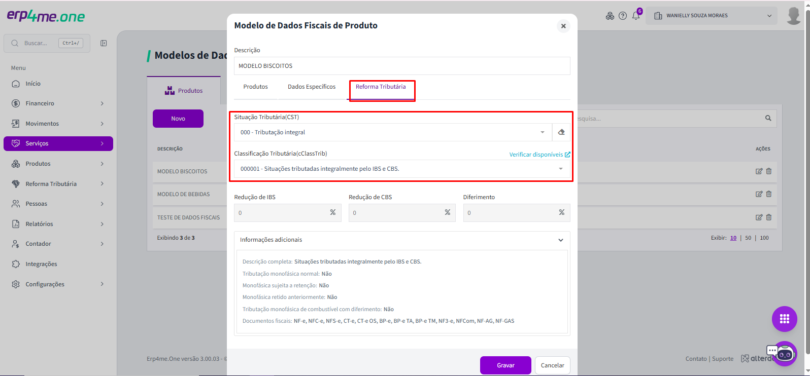Screen dimensions: 810x376
Task: Open the chatbot assistant icon
Action: tap(784, 353)
